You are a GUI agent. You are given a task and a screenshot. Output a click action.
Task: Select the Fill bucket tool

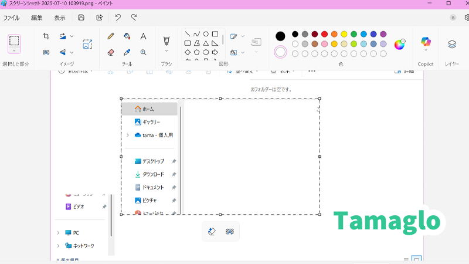(x=127, y=36)
